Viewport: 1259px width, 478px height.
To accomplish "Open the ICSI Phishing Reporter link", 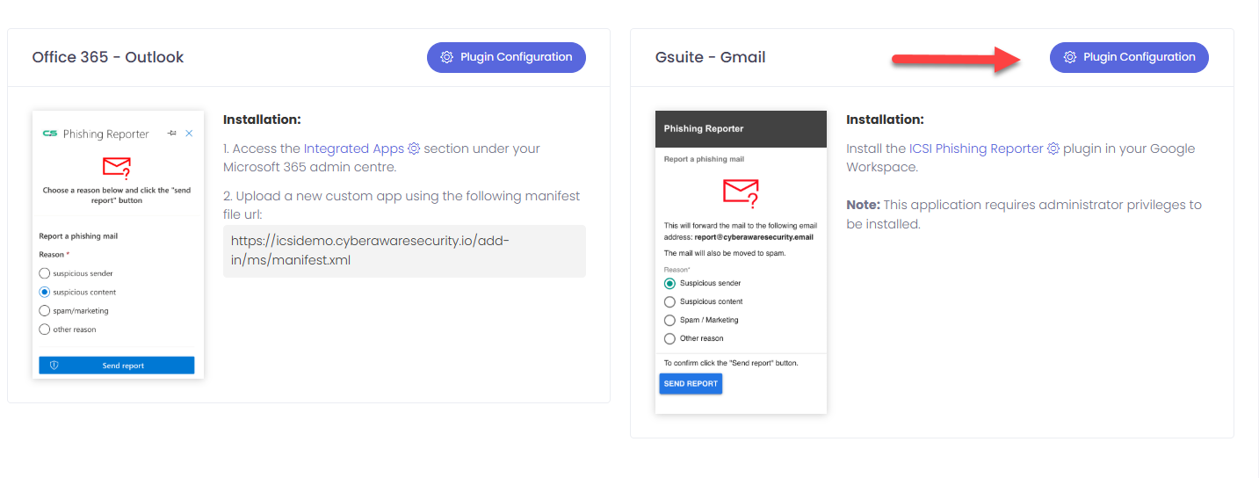I will [976, 148].
